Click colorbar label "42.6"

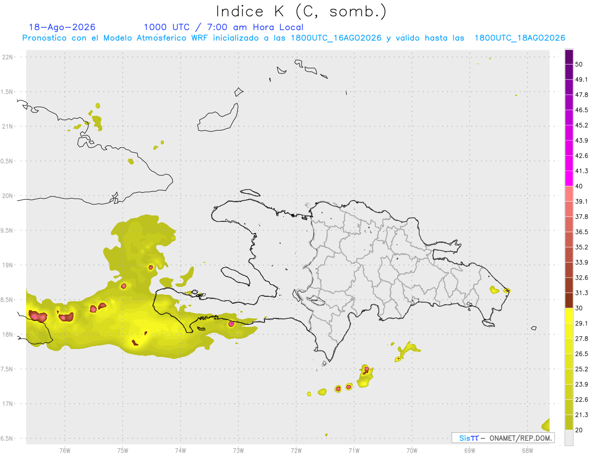click(x=582, y=156)
